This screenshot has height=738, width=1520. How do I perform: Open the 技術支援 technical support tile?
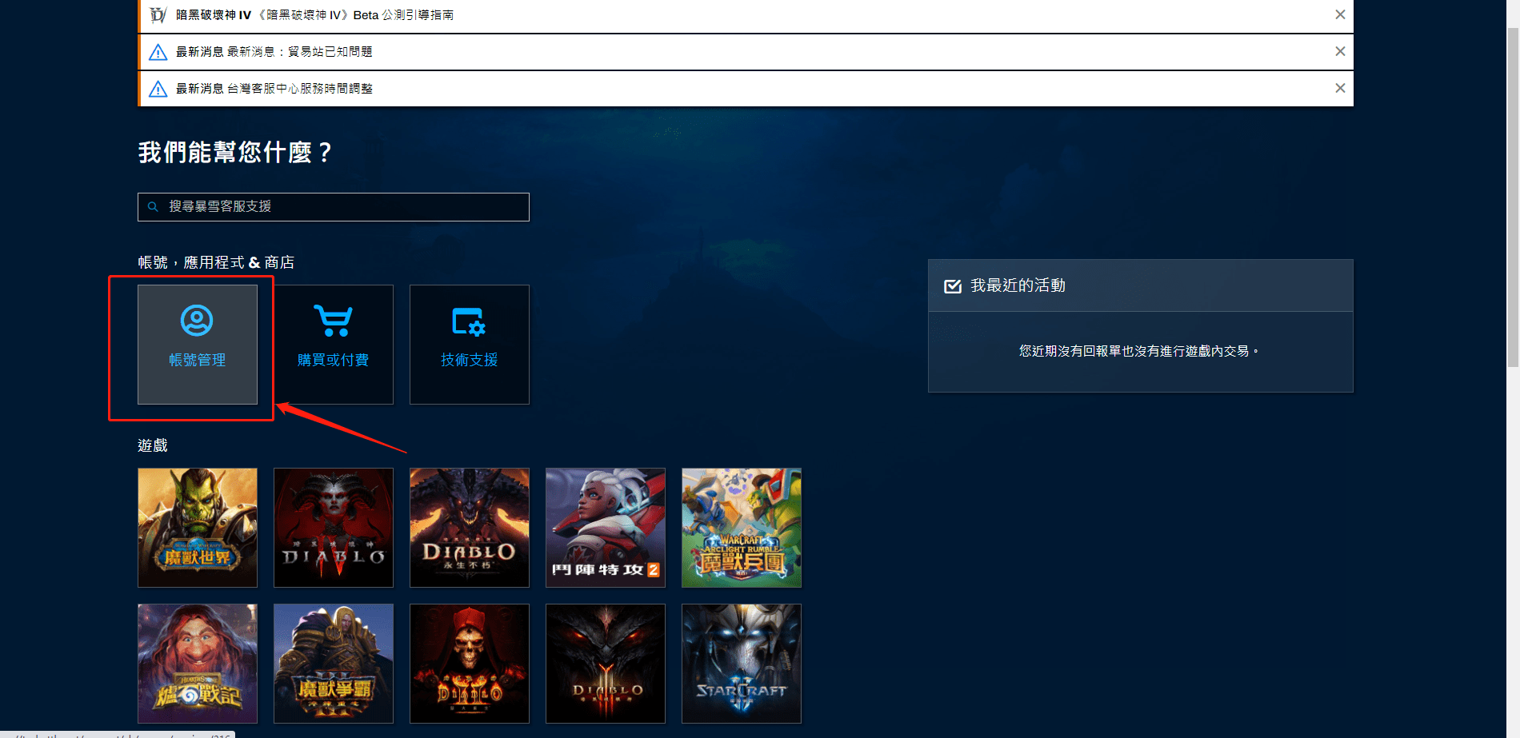coord(470,344)
